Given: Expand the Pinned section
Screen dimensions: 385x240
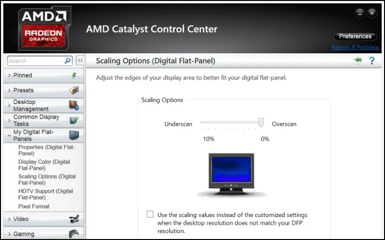Looking at the screenshot, I should coord(9,75).
